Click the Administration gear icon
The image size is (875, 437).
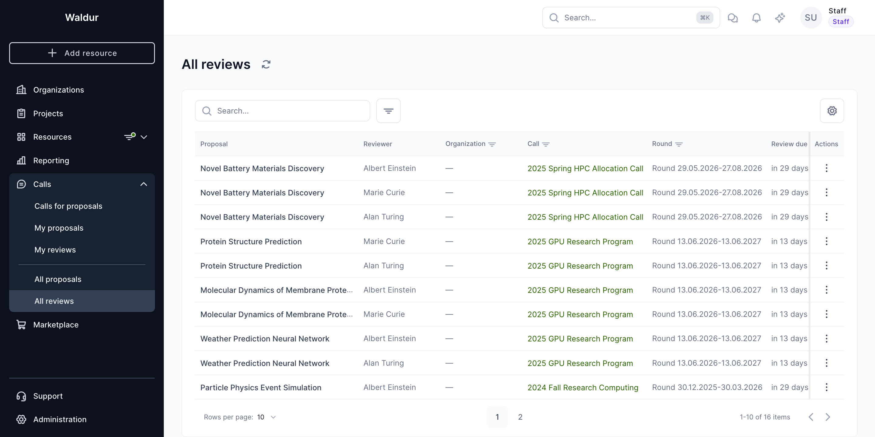21,419
